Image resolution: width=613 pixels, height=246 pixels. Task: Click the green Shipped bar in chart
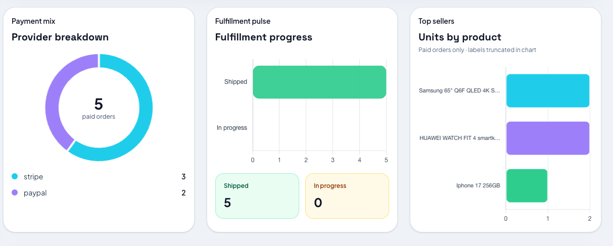[x=319, y=82]
